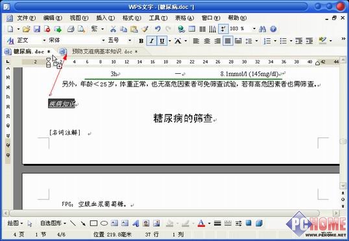
Task: Select the Rectangle drawing tool
Action: [93, 224]
